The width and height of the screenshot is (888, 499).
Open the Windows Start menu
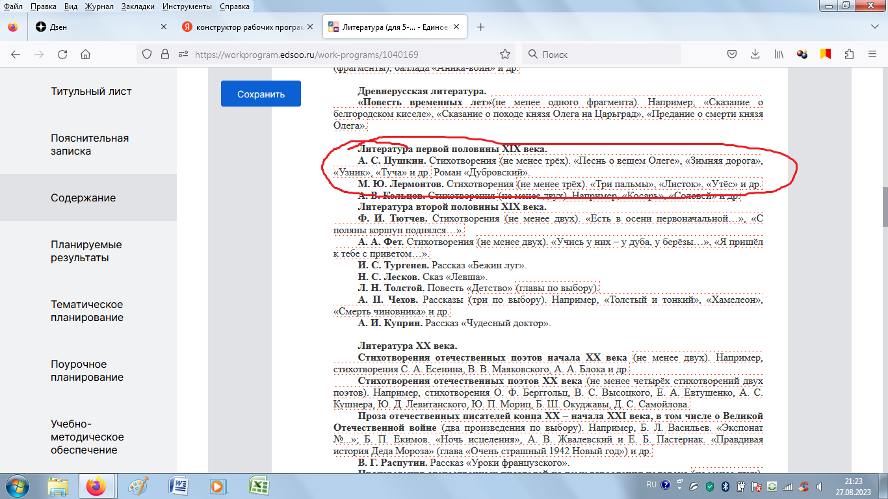click(18, 485)
